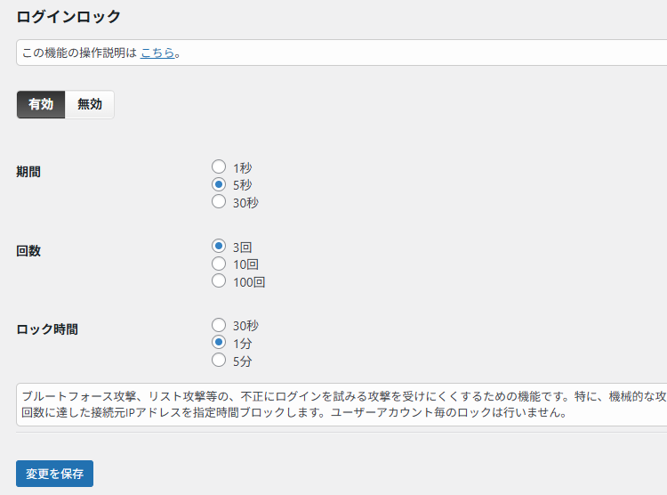Image resolution: width=667 pixels, height=495 pixels.
Task: Click the 期間 section label
Action: click(28, 172)
